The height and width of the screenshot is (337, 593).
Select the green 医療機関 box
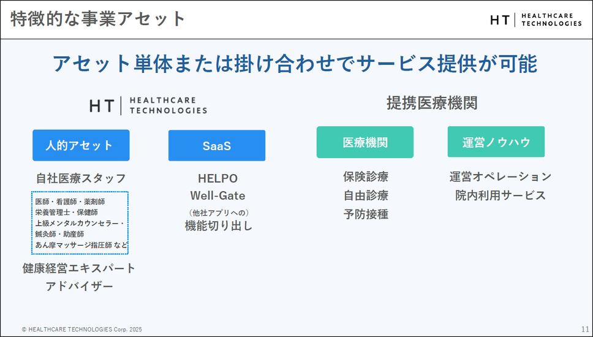click(364, 142)
